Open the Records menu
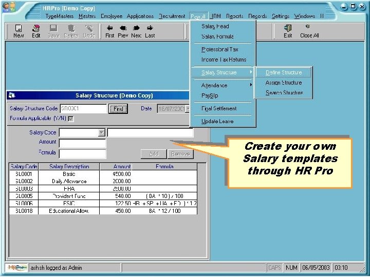This screenshot has height=277, width=370. (x=257, y=16)
